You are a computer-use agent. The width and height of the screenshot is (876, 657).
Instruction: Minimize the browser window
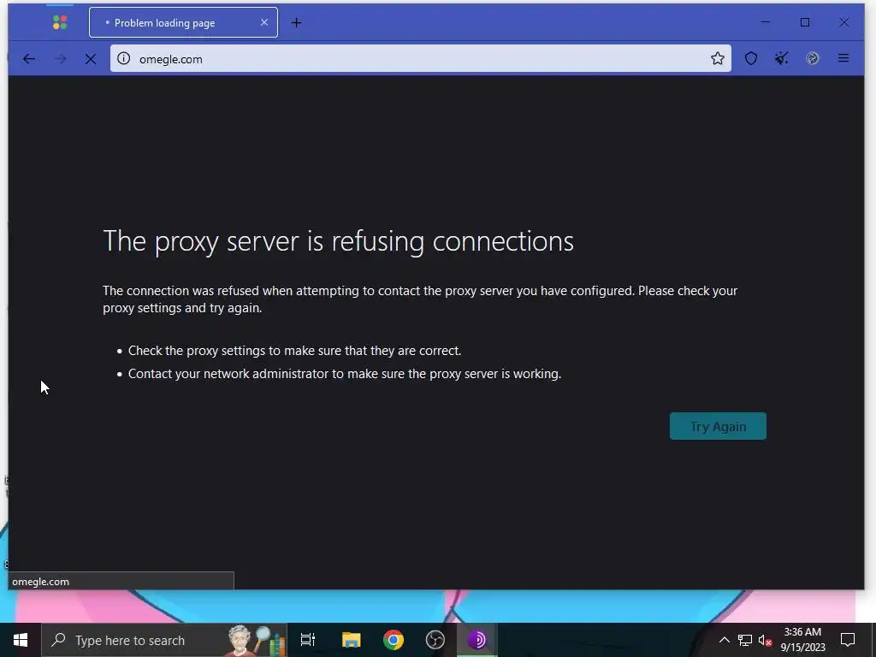pos(766,22)
